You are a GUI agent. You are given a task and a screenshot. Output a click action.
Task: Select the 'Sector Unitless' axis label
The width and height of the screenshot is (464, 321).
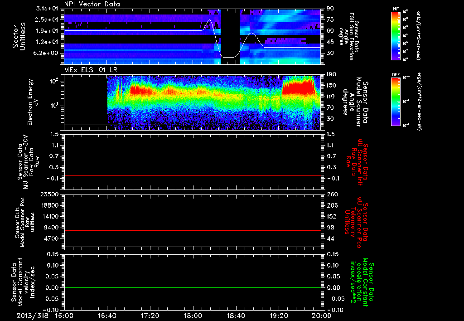[19, 36]
